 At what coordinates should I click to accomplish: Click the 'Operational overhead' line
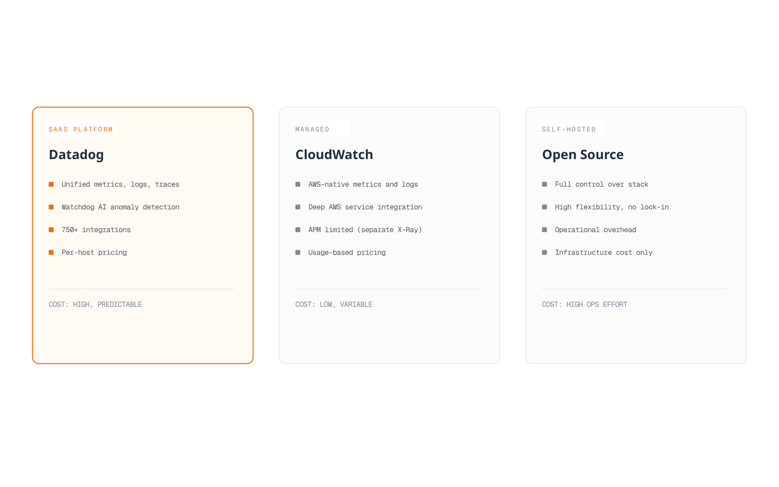(x=596, y=230)
